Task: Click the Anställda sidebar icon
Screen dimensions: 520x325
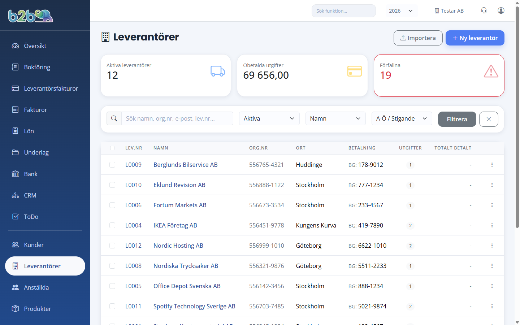Action: (x=15, y=287)
